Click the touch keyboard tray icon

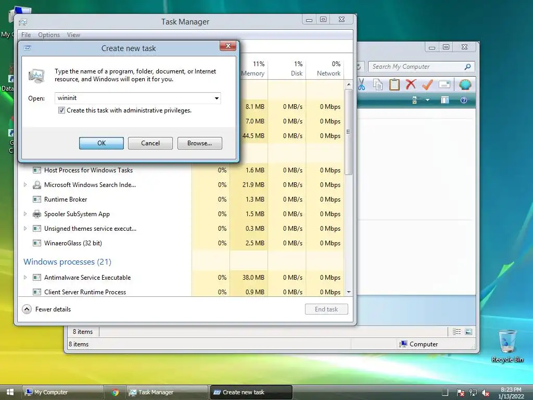(445, 393)
